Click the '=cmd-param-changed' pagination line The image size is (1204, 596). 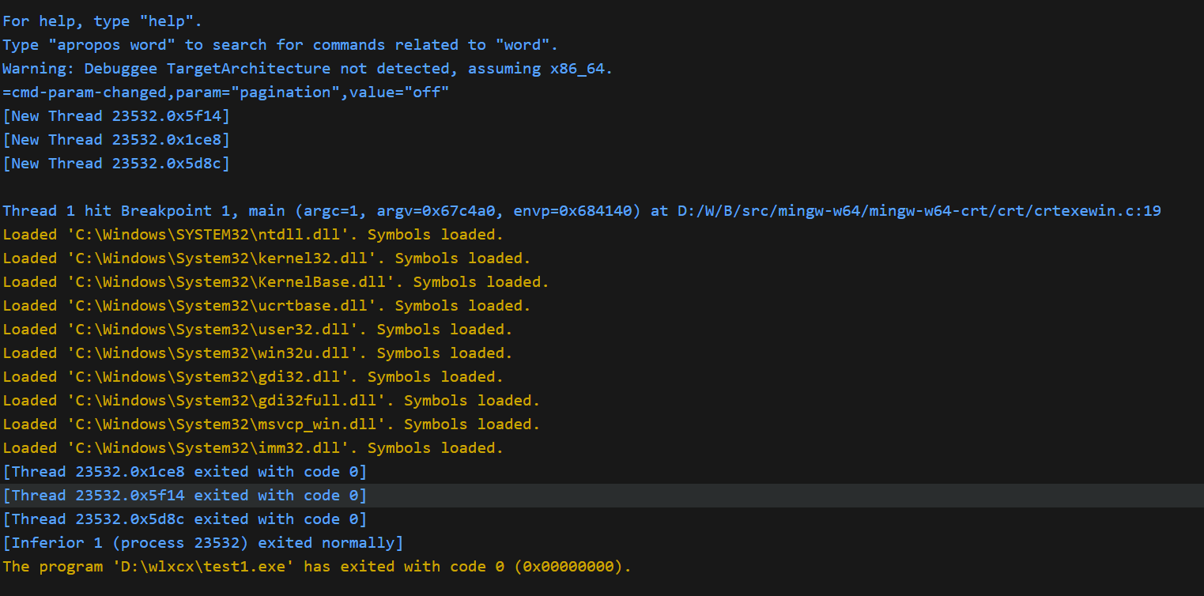click(225, 92)
